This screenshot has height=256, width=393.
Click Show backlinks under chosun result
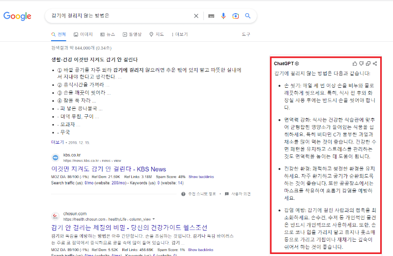point(200,250)
